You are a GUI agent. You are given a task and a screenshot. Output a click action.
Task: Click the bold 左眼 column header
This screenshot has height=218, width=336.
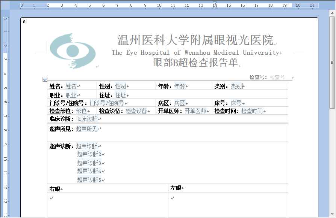point(176,188)
